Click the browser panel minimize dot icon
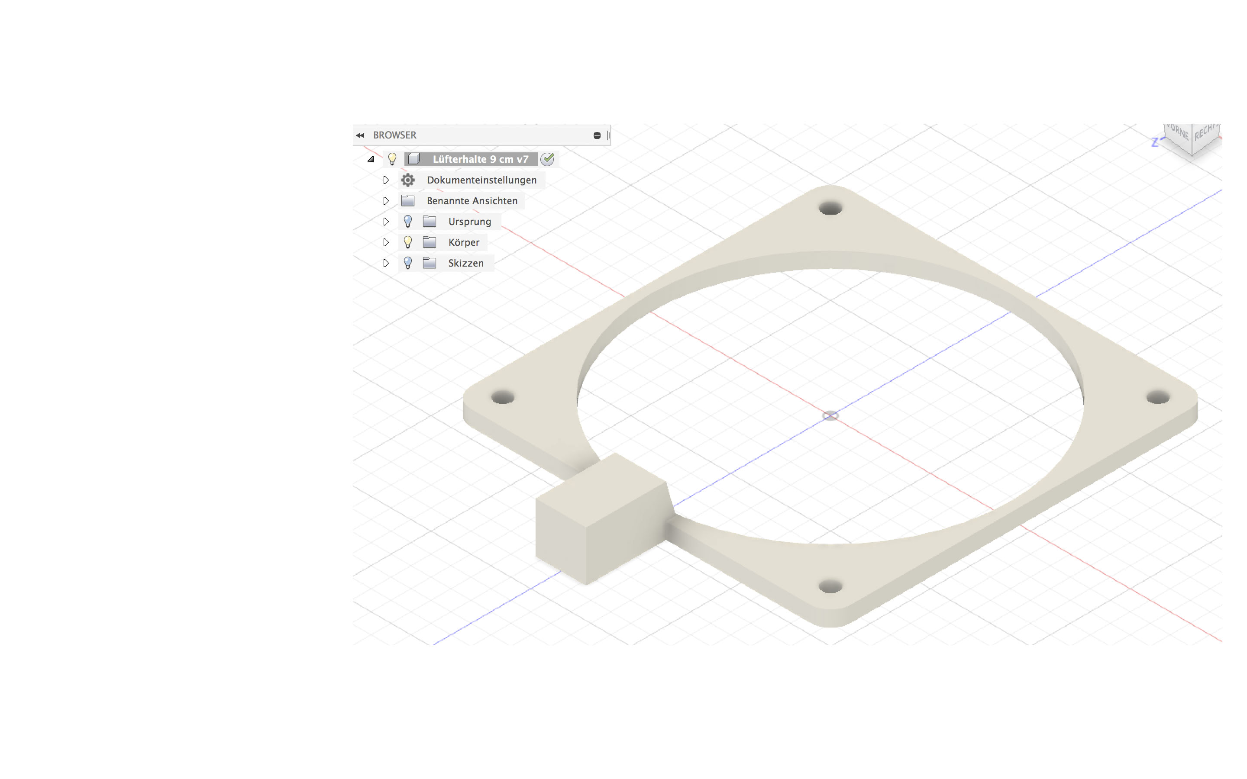Image resolution: width=1247 pixels, height=779 pixels. click(597, 135)
